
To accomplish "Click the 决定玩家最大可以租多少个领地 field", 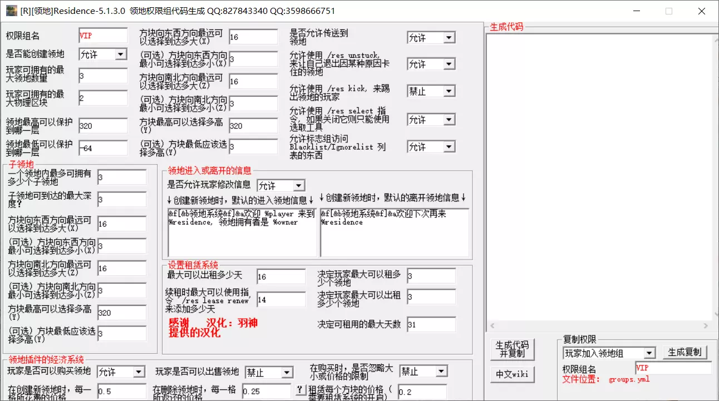I will pyautogui.click(x=431, y=276).
